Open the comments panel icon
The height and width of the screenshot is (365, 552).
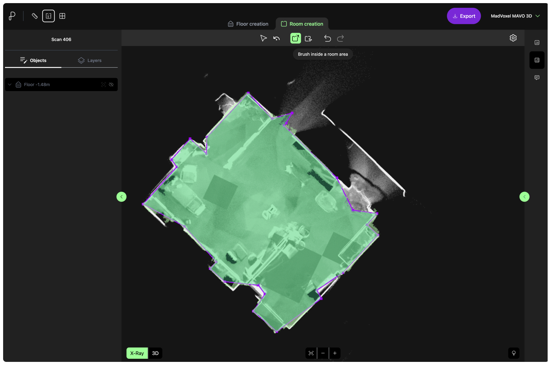[x=537, y=78]
